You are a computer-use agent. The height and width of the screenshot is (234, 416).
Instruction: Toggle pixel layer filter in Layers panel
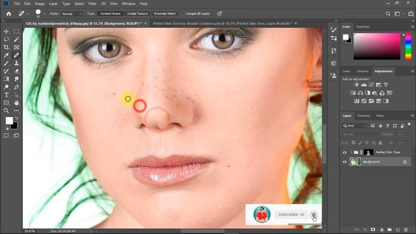point(372,125)
